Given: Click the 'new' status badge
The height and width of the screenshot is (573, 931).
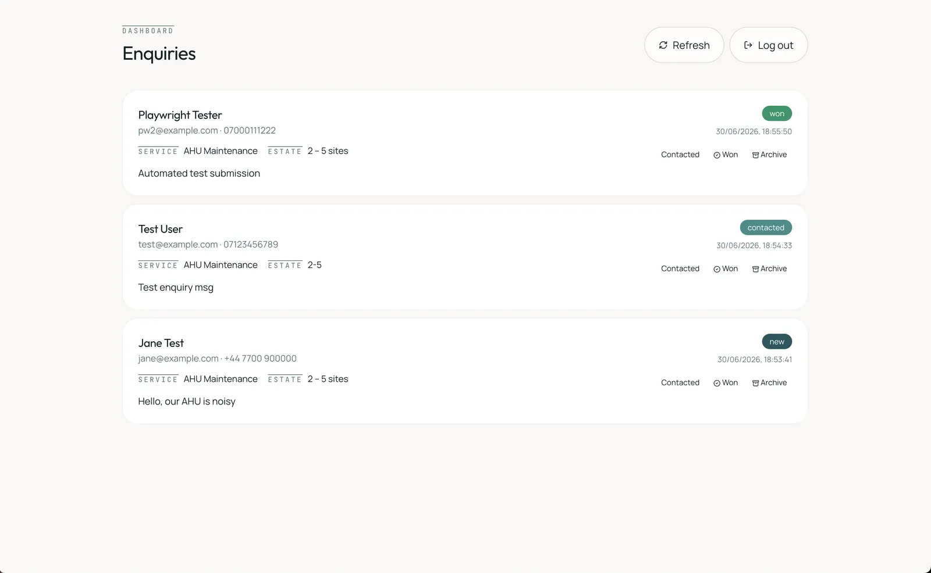Looking at the screenshot, I should coord(777,342).
